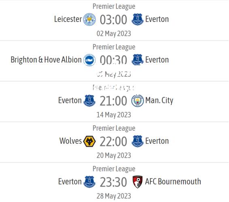Click Everton crest in Brighton match row
The height and width of the screenshot is (202, 229).
coord(137,60)
